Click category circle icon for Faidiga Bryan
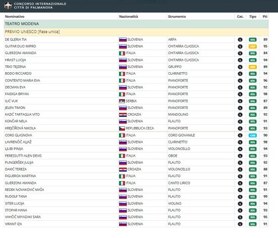This screenshot has height=238, width=278. [240, 95]
